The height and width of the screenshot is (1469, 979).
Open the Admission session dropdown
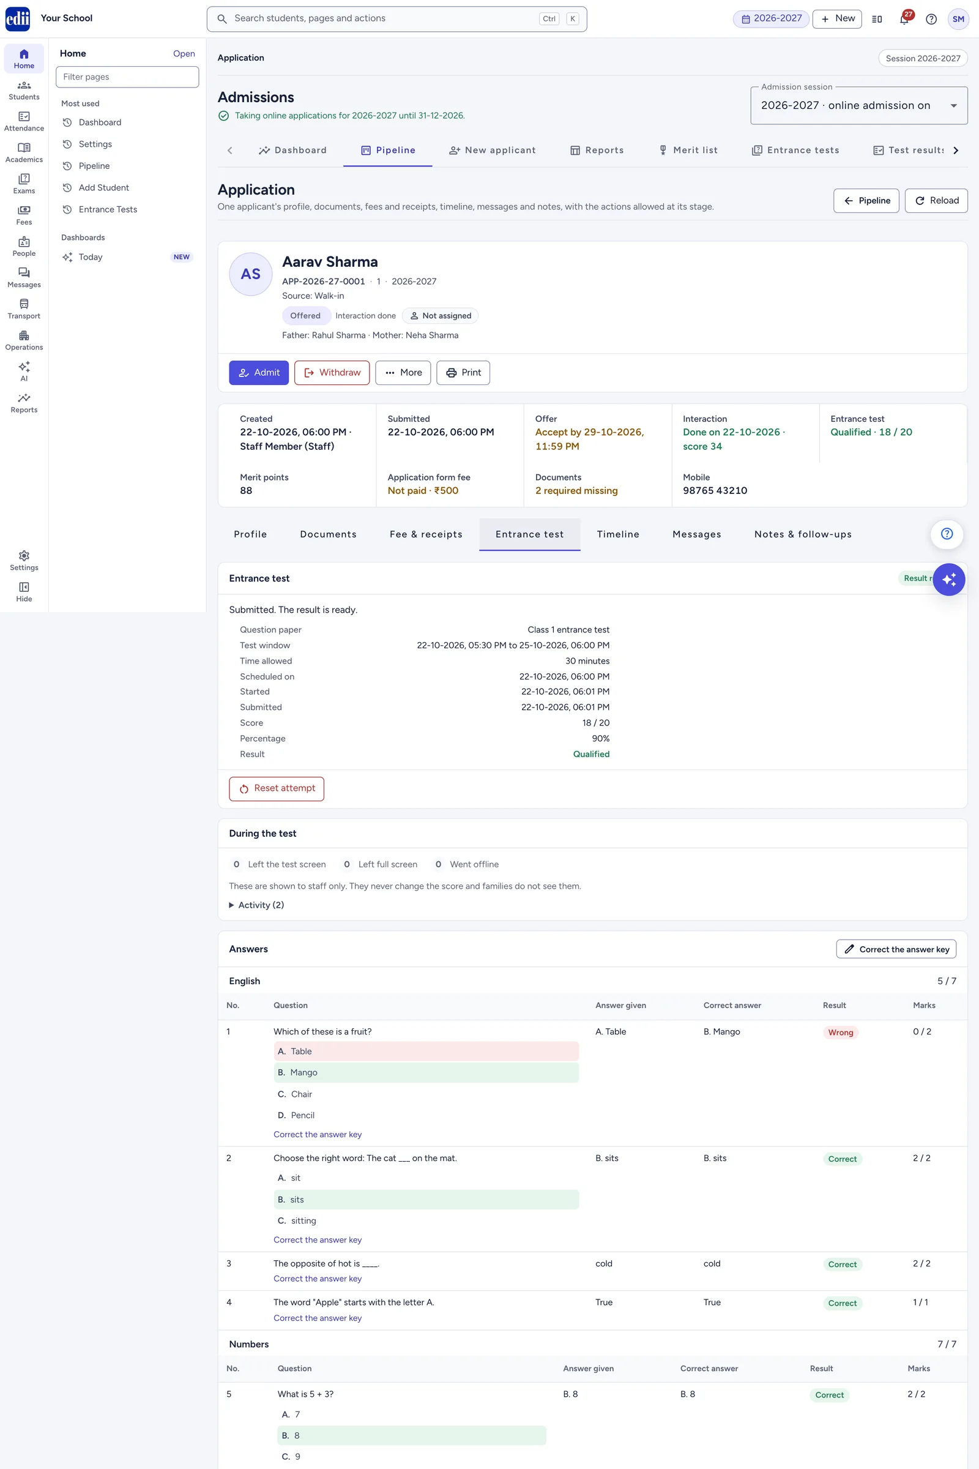coord(858,105)
